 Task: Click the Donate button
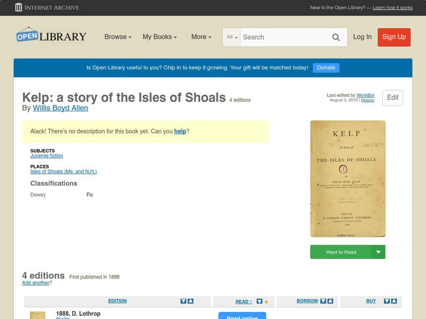[325, 68]
